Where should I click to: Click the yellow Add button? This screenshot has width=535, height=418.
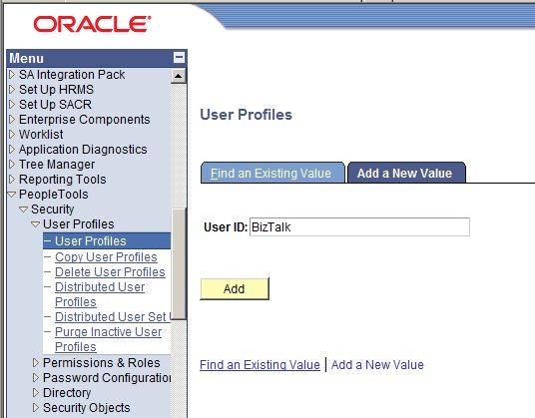coord(235,288)
